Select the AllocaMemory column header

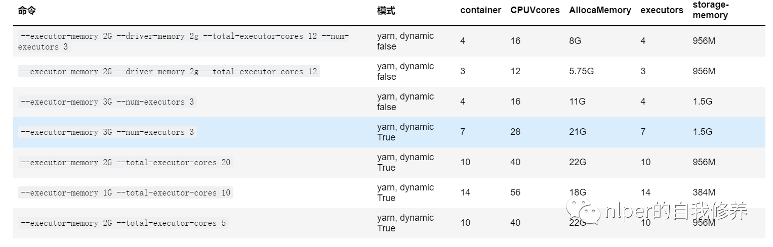click(600, 10)
